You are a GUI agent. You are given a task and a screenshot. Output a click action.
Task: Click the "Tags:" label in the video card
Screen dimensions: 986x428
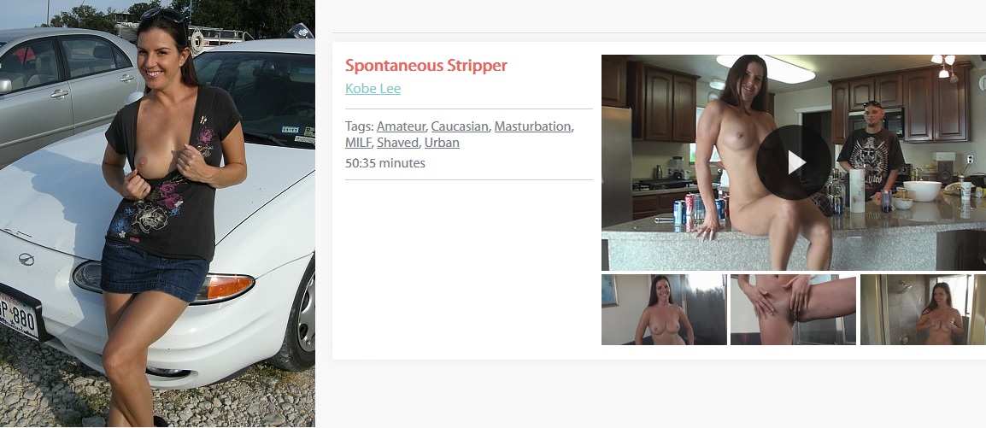(359, 126)
